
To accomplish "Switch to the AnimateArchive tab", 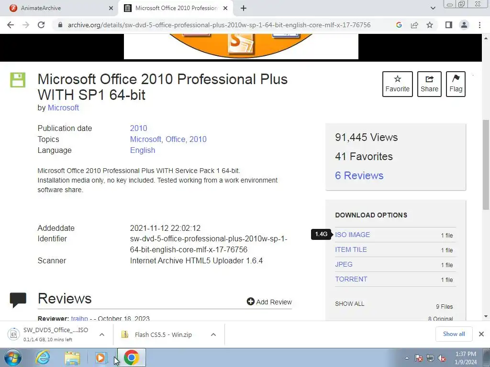I will pyautogui.click(x=59, y=8).
